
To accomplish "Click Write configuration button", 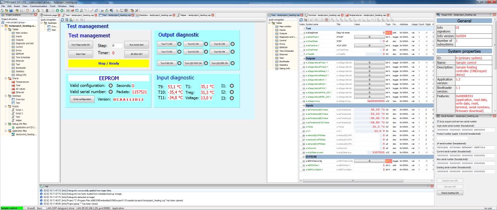I will (82, 99).
